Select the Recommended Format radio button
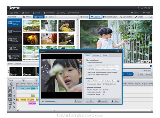Screen dimensions: 160x118 point(88,63)
